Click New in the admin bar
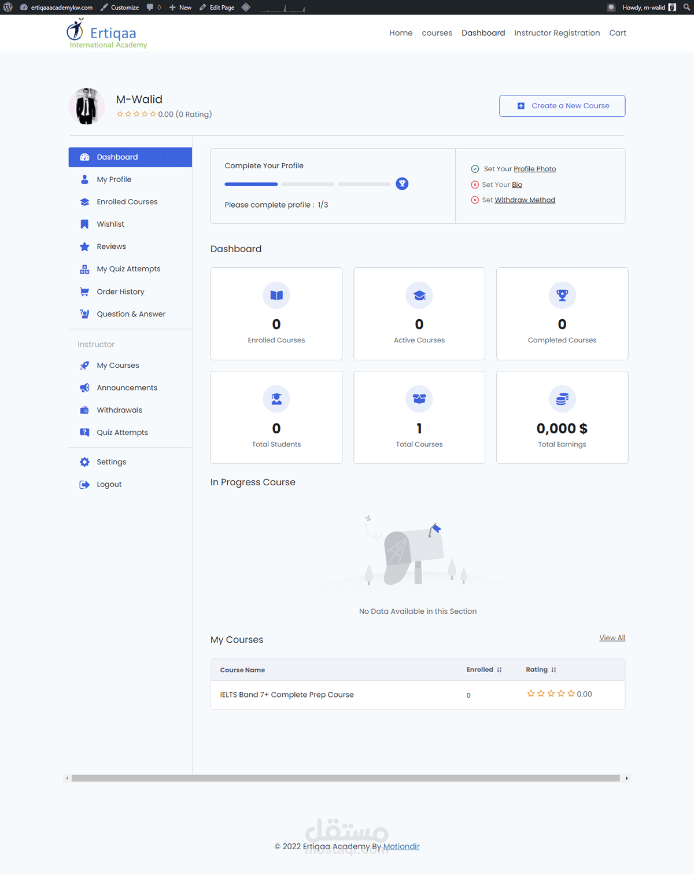The height and width of the screenshot is (874, 694). (x=180, y=8)
